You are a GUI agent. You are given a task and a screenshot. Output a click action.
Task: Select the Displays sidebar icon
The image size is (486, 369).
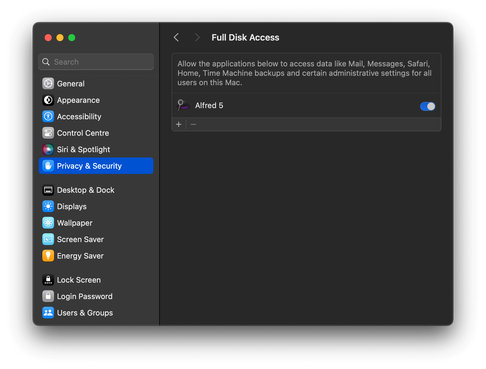coord(48,206)
